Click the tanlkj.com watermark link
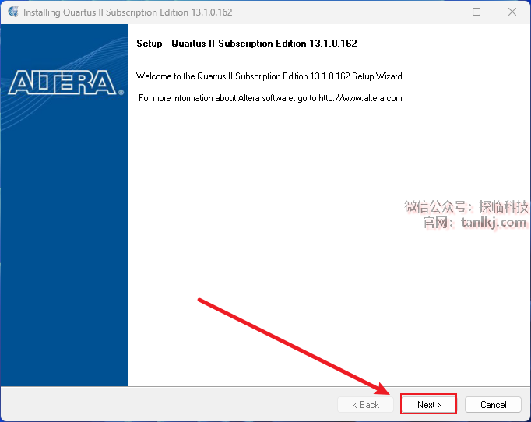 pos(494,223)
